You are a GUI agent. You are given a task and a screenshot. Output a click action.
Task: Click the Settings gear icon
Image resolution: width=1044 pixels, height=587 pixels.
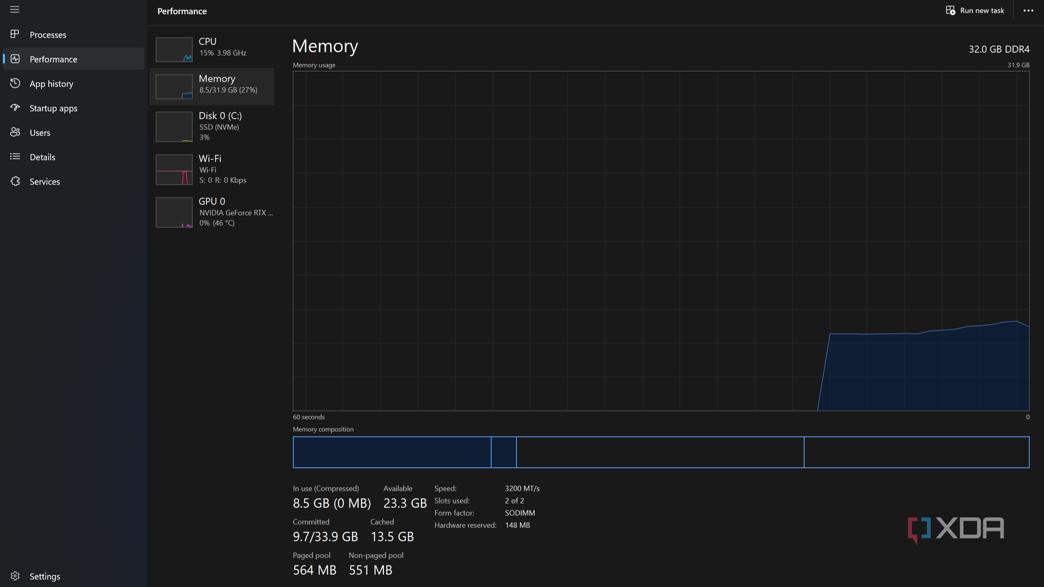point(15,576)
